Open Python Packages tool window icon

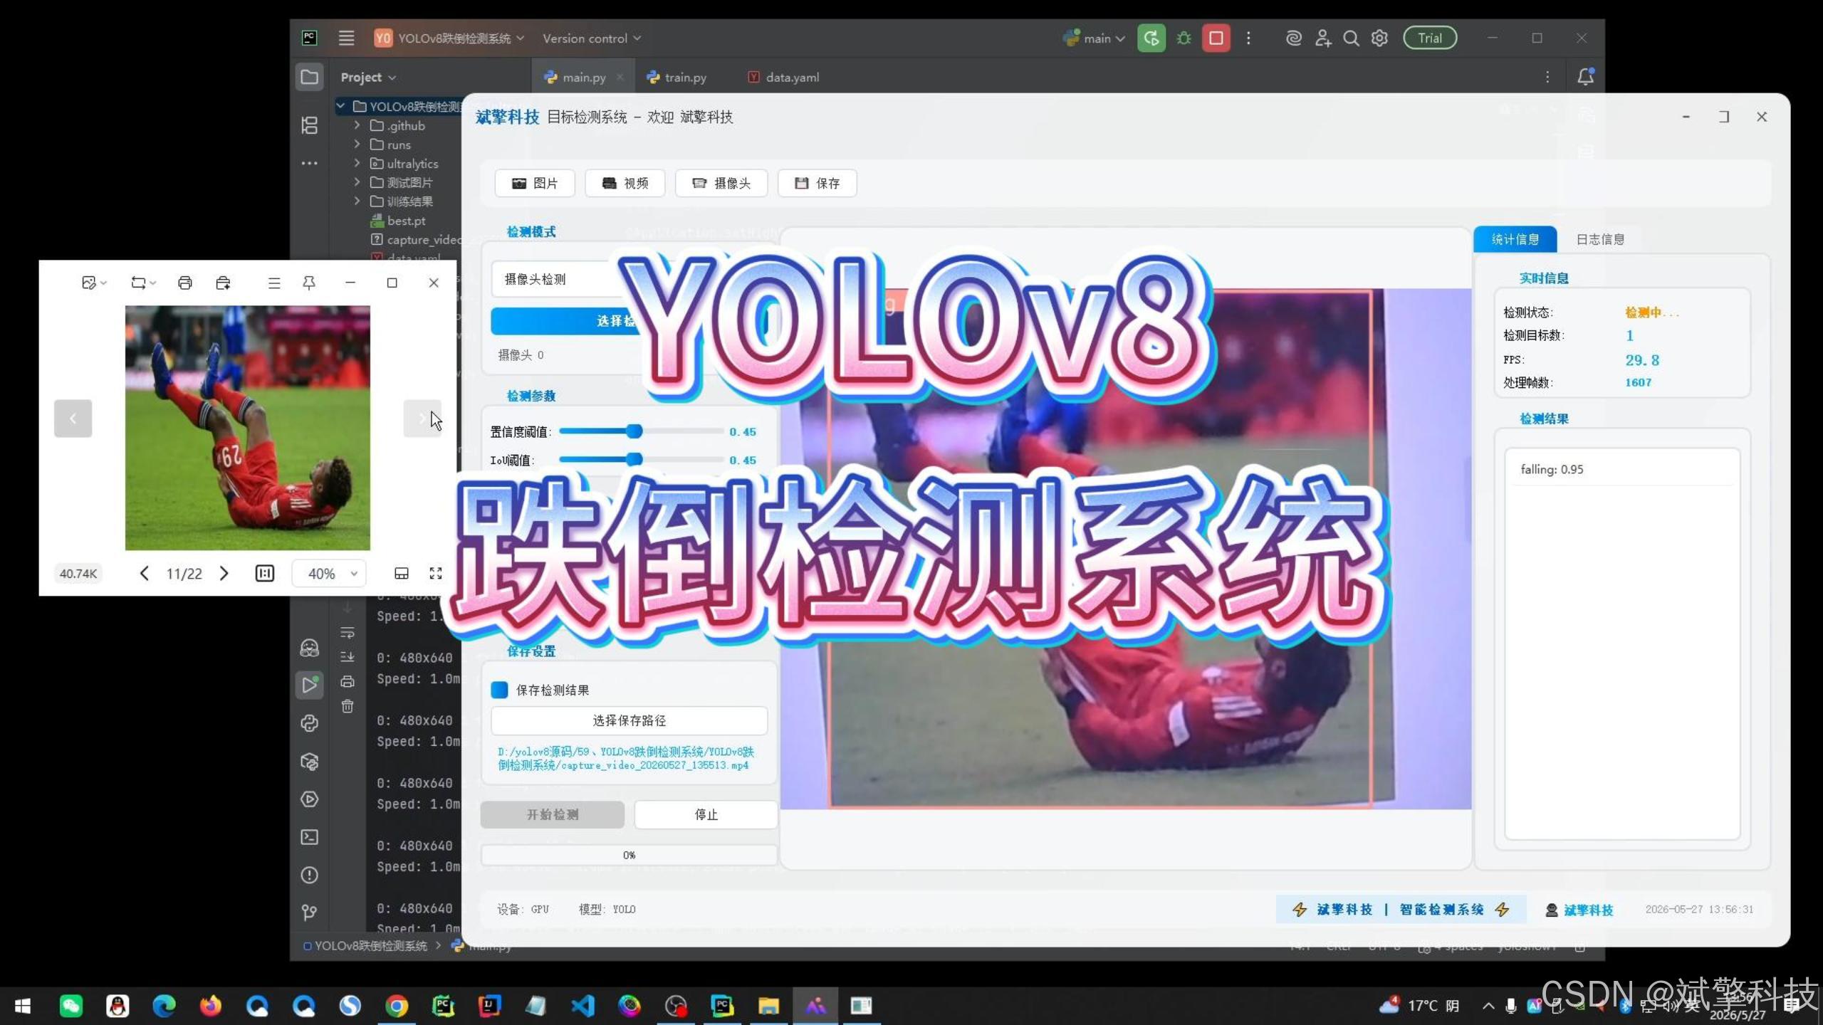point(309,762)
